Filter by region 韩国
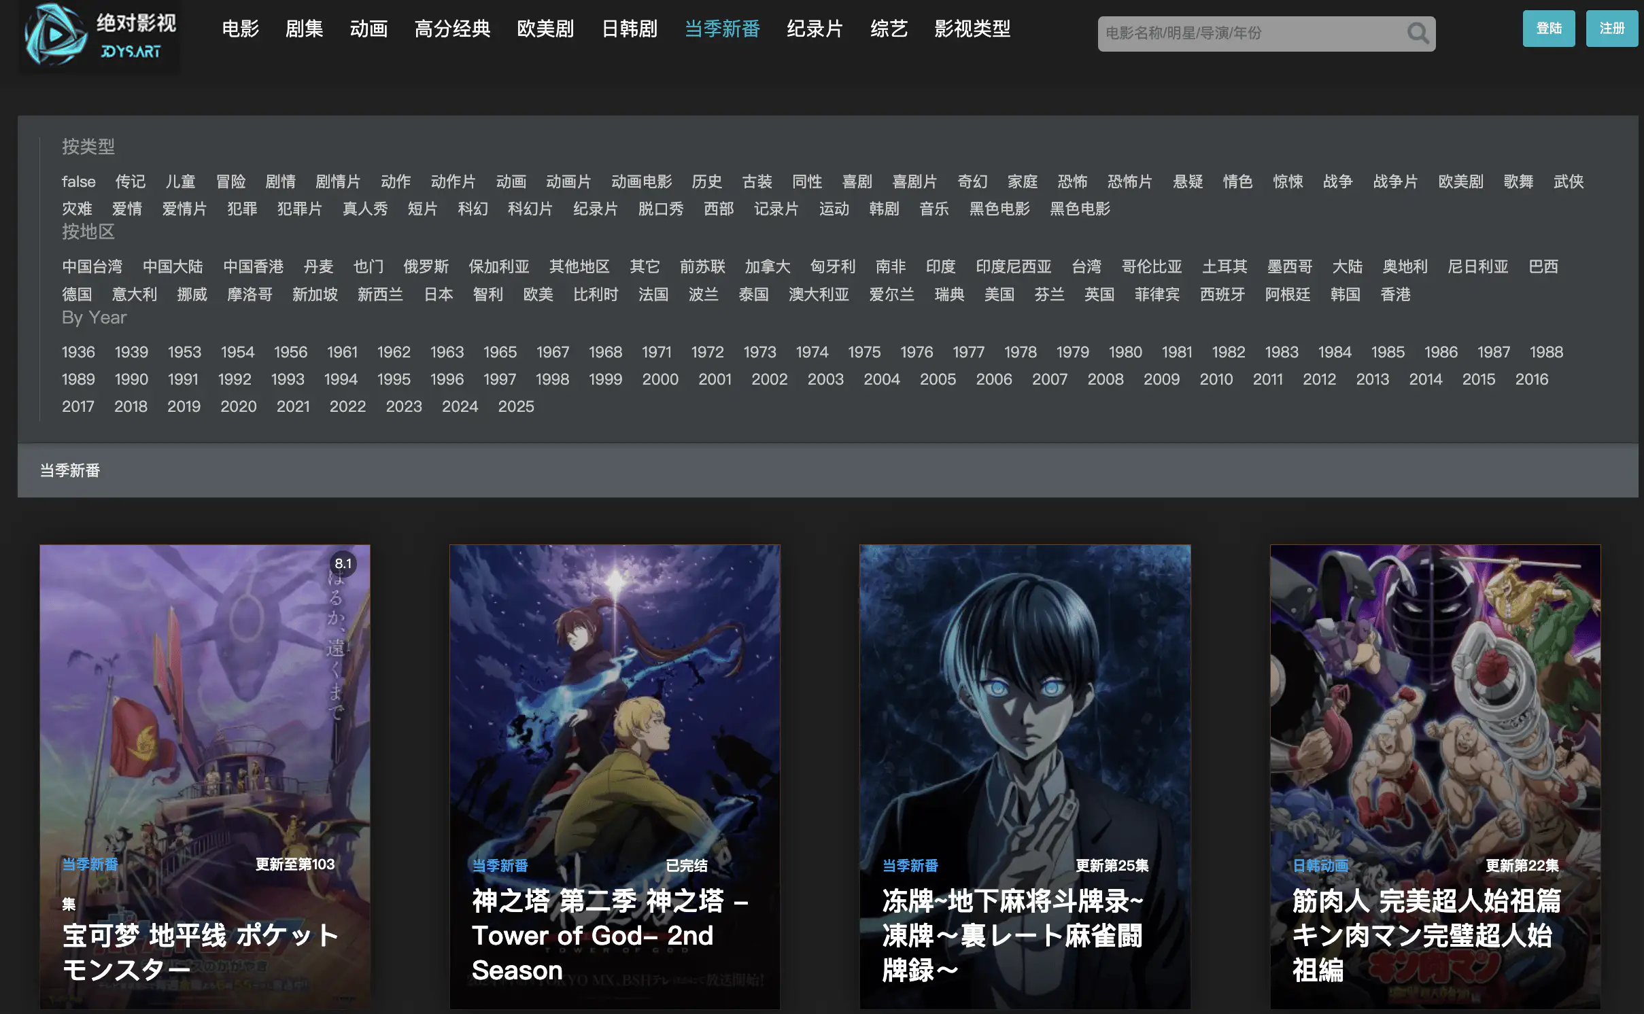The width and height of the screenshot is (1644, 1014). (x=1345, y=294)
